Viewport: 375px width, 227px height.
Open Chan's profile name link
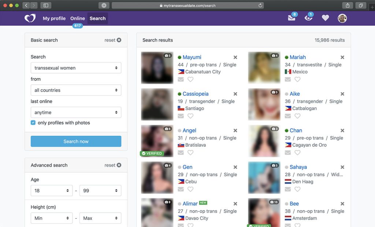296,130
